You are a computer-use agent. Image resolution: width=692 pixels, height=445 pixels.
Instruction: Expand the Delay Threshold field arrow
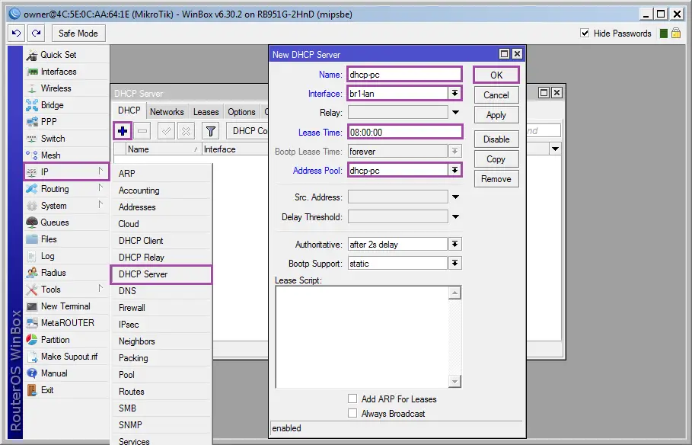coord(455,217)
